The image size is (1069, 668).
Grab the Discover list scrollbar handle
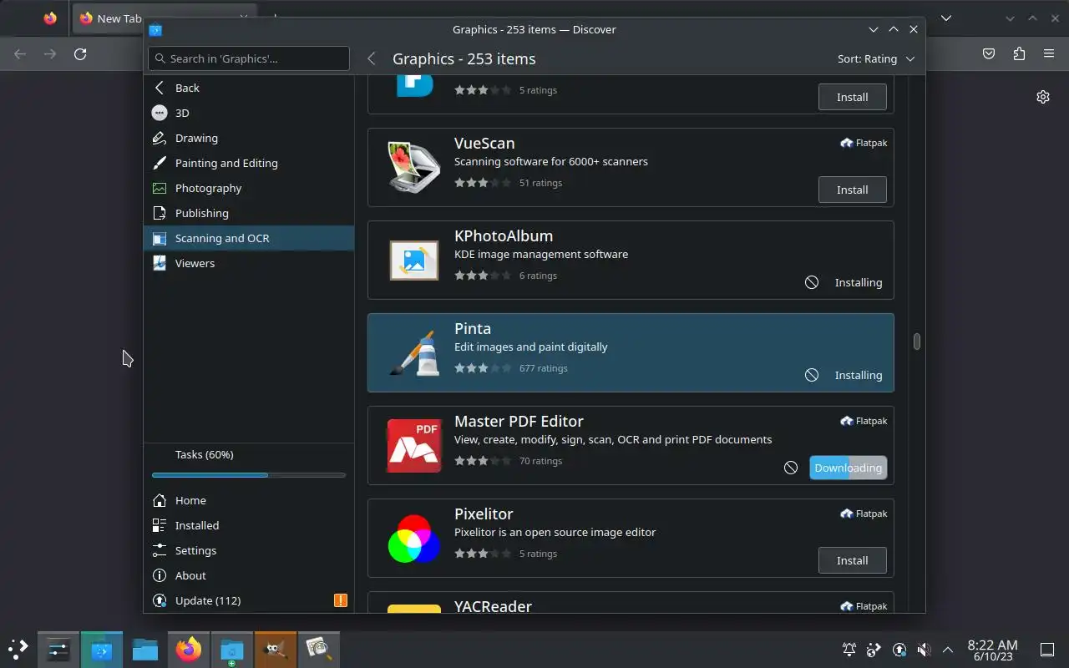coord(916,342)
